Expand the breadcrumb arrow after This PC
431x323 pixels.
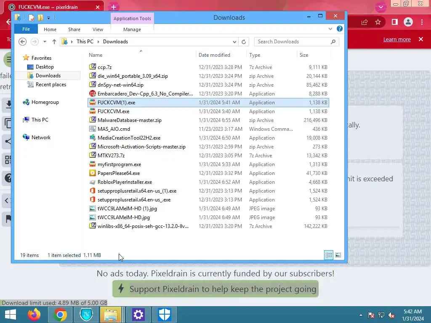click(98, 42)
